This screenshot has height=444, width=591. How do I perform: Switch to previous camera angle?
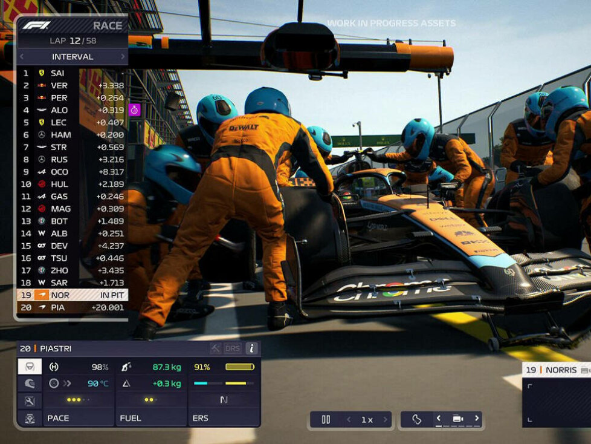pos(438,419)
